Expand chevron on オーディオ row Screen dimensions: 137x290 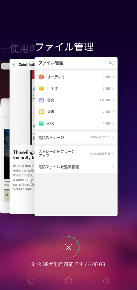point(113,77)
